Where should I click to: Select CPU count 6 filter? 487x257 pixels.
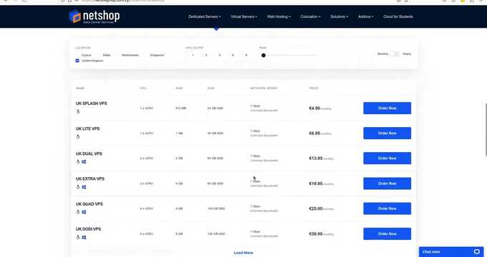coord(233,55)
